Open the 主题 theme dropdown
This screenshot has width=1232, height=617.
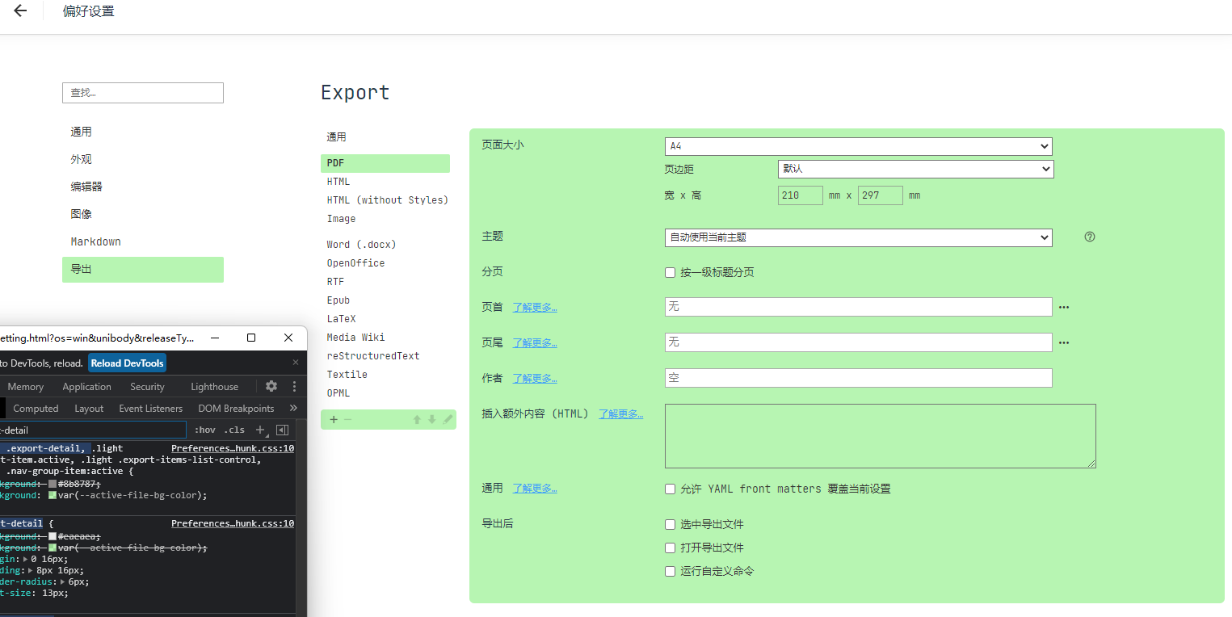(x=859, y=237)
